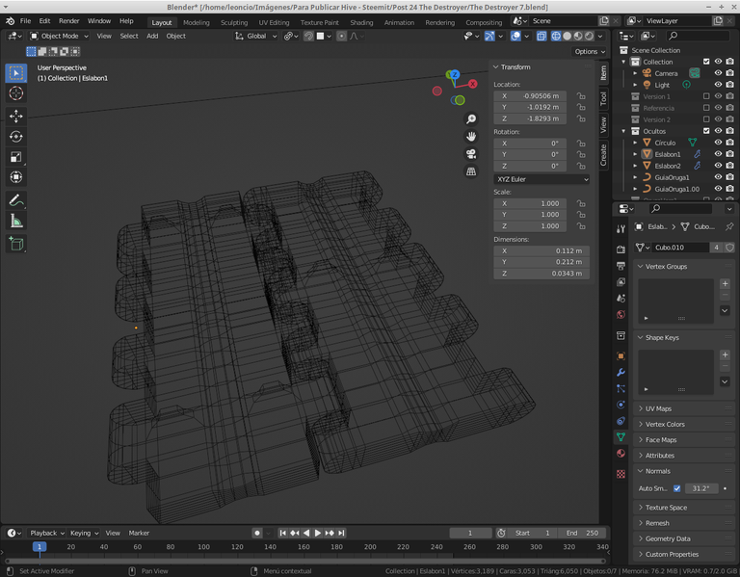Click the mesh user count 4 button
The image size is (740, 577).
[x=716, y=248]
